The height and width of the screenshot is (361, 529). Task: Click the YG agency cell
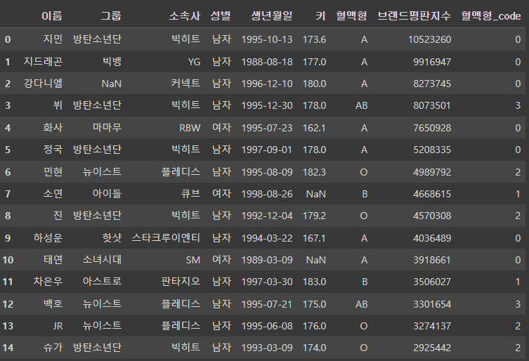click(194, 62)
